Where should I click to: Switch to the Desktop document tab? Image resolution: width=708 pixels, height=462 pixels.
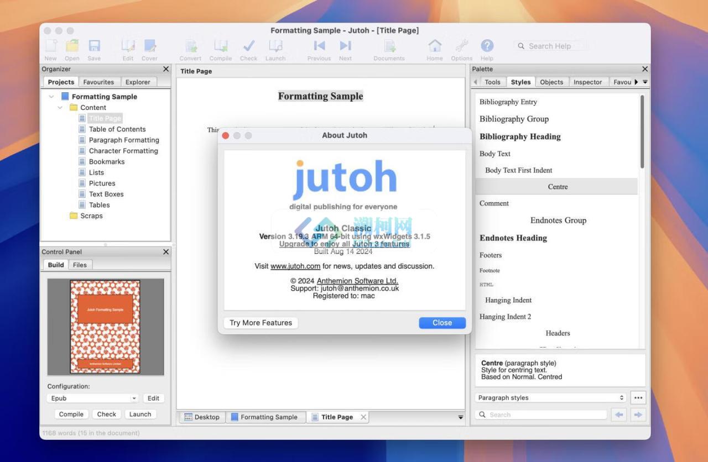point(202,417)
